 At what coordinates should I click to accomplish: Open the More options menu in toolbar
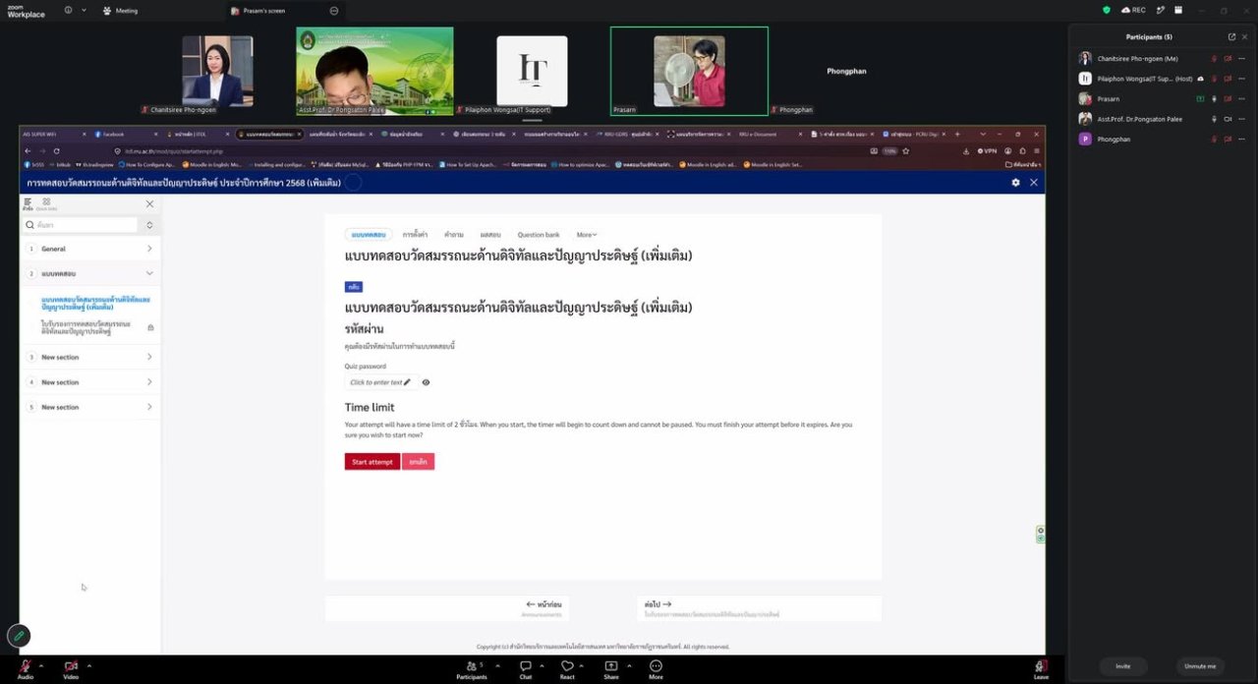point(656,669)
